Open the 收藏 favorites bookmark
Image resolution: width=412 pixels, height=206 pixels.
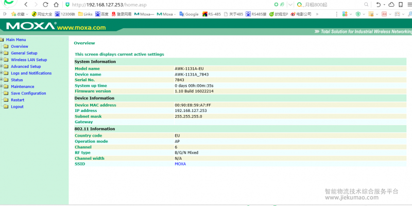(20, 14)
